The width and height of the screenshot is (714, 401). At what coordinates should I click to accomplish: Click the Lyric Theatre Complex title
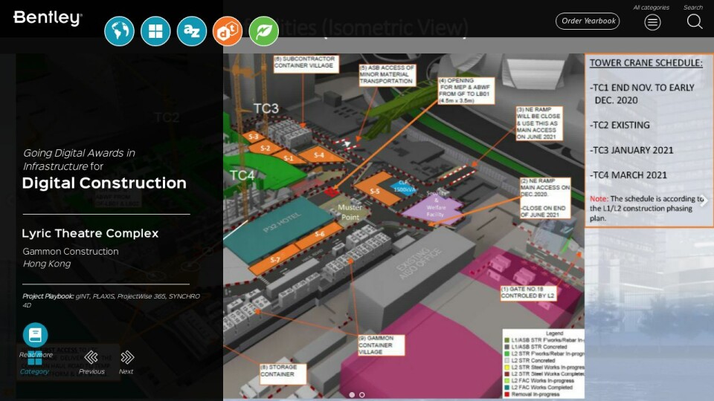coord(90,233)
